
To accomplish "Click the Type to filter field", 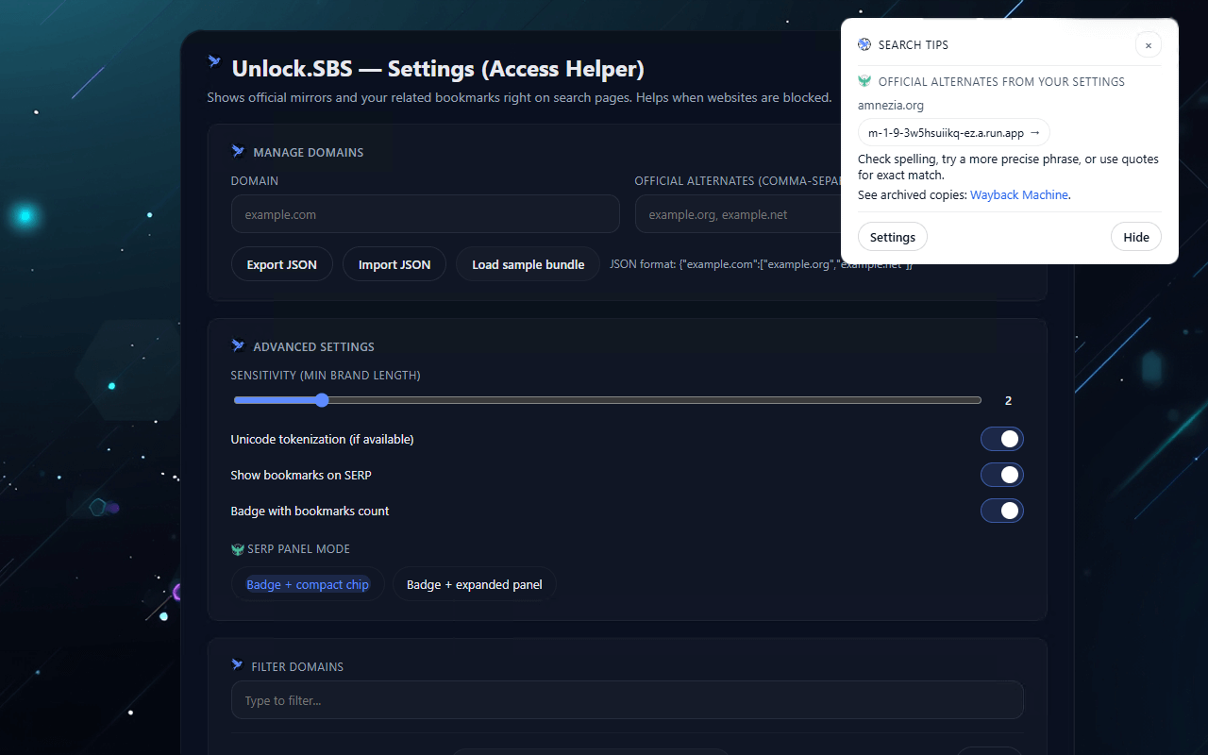I will coord(628,700).
